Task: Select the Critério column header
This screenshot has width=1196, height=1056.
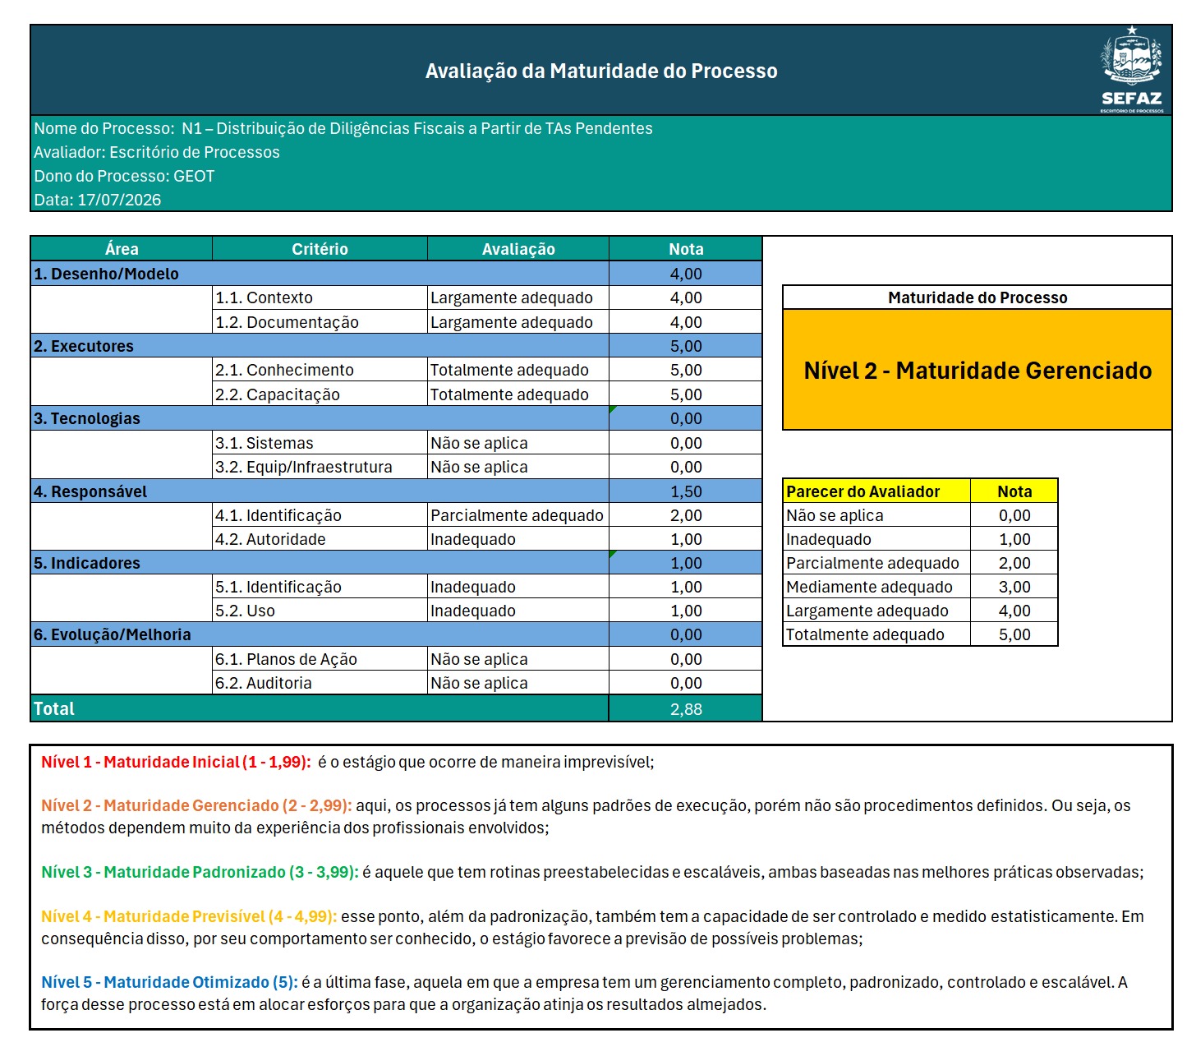Action: pyautogui.click(x=320, y=249)
